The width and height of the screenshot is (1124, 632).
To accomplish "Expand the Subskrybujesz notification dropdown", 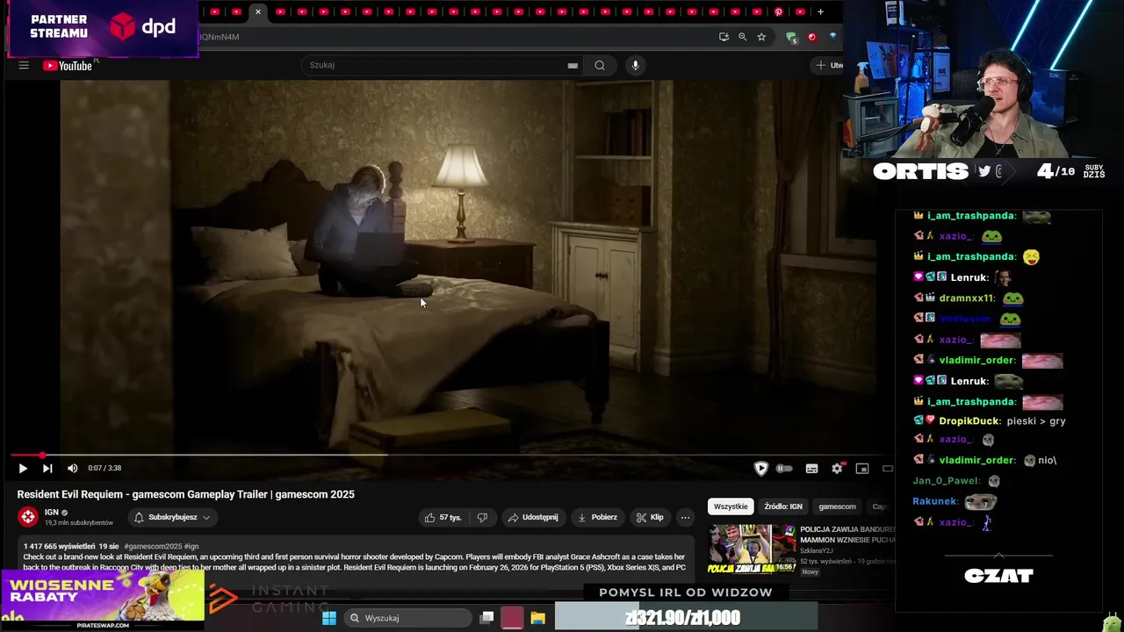I will coord(172,517).
